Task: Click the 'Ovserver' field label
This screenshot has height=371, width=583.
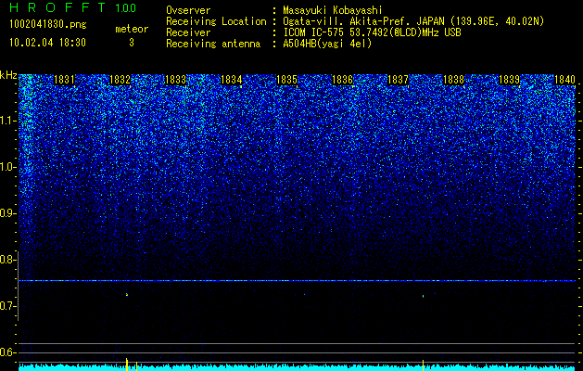Action: (x=188, y=10)
